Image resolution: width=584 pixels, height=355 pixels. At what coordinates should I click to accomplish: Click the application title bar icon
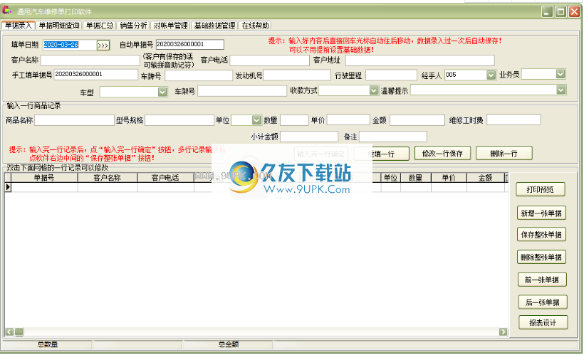(6, 11)
